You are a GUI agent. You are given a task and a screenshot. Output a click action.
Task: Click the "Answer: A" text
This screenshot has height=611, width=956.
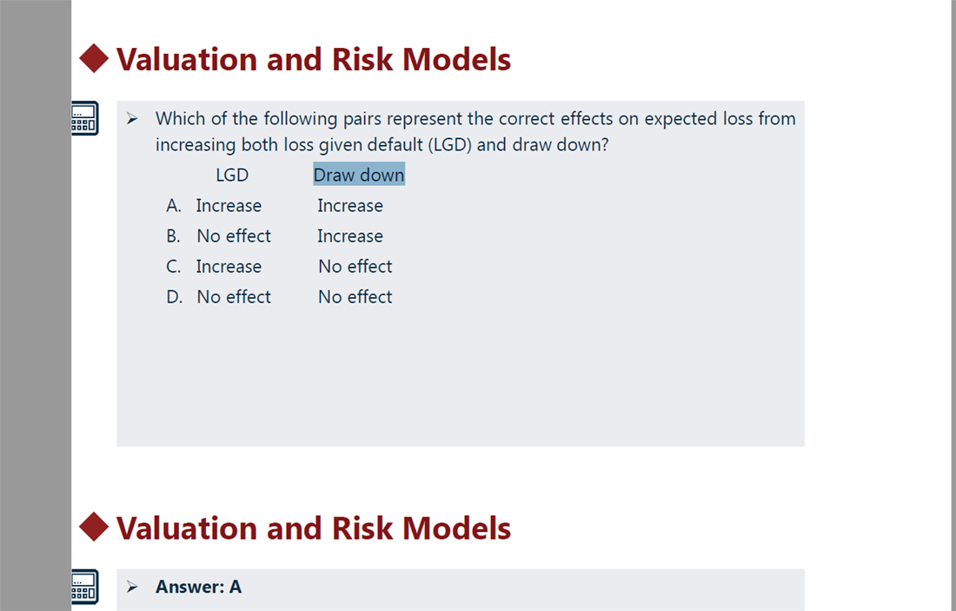pos(198,587)
